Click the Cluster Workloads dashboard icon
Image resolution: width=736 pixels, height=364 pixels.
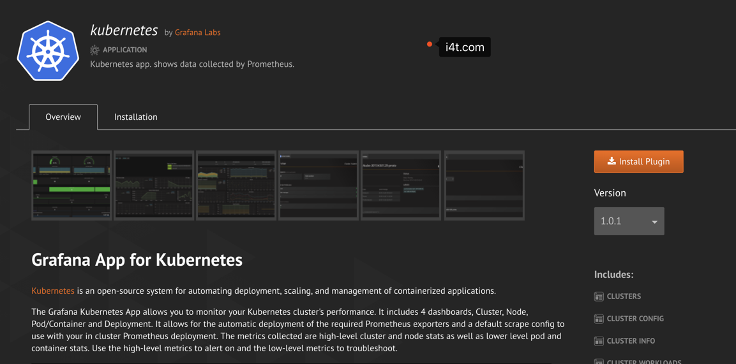click(599, 361)
